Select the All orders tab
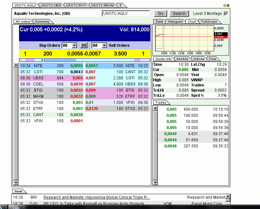The height and width of the screenshot is (209, 260). 23,21
